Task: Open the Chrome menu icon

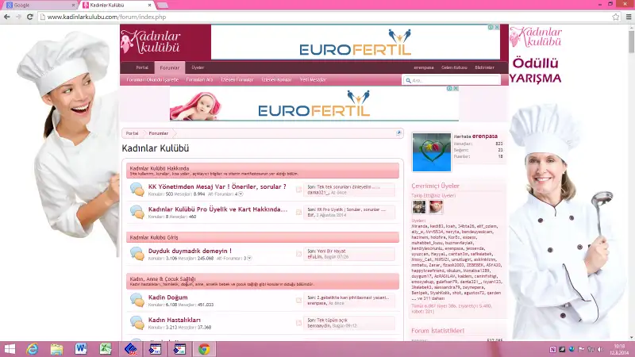Action: [x=626, y=17]
